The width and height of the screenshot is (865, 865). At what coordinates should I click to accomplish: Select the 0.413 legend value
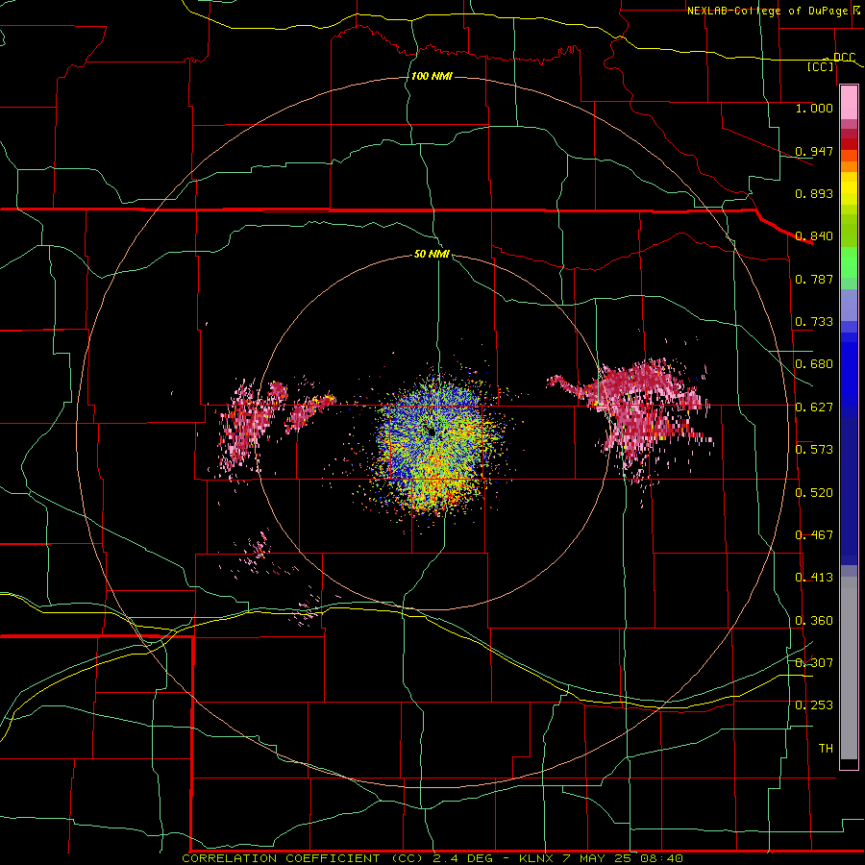click(814, 578)
